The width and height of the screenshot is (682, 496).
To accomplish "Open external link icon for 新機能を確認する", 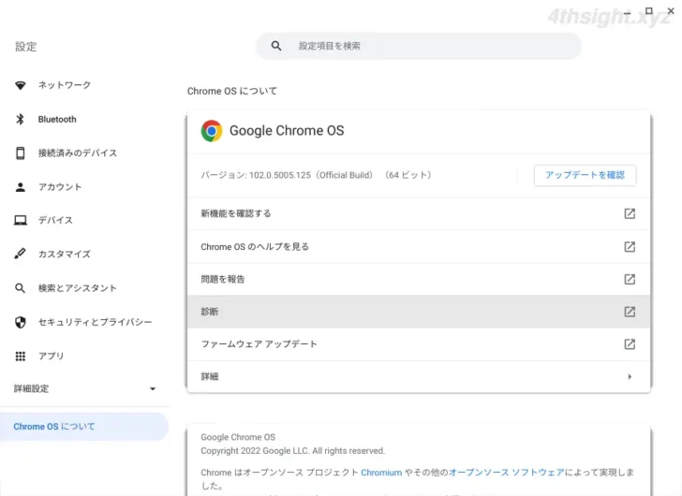I will pyautogui.click(x=630, y=213).
